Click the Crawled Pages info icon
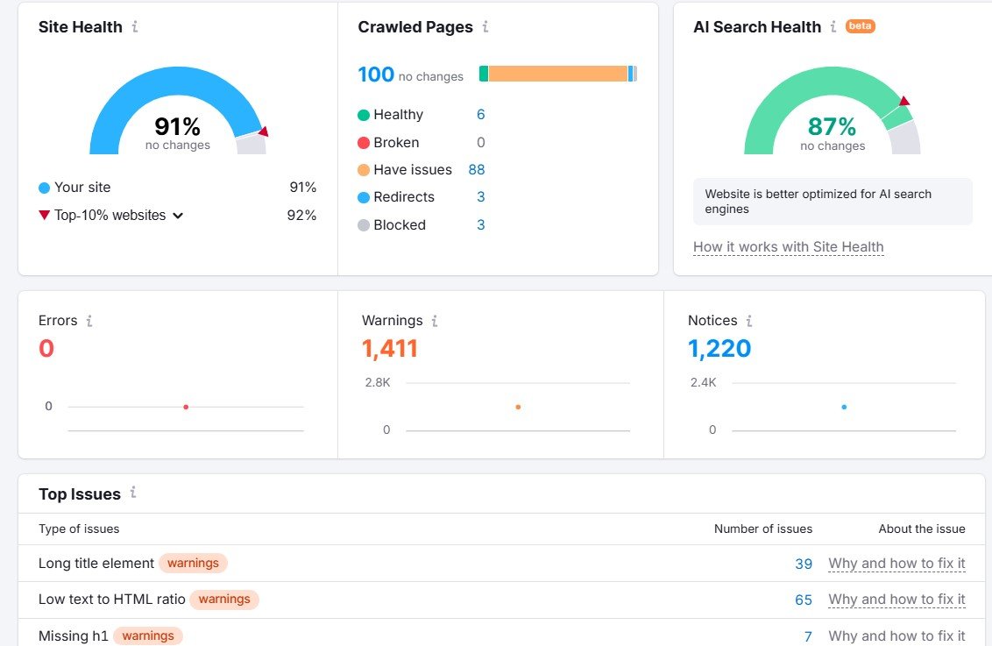 (485, 27)
